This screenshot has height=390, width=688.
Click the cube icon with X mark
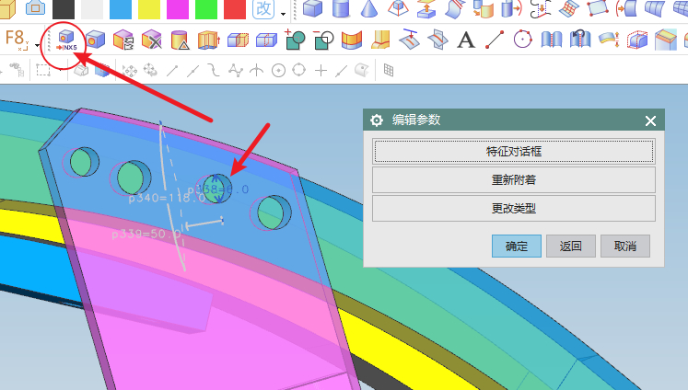pyautogui.click(x=152, y=40)
